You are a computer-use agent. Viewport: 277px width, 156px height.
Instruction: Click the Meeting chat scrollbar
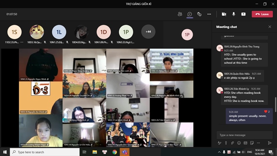coord(275,104)
